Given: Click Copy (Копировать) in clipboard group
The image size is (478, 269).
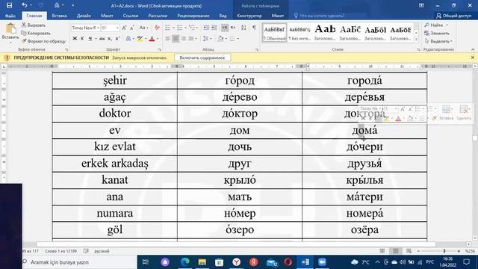Looking at the screenshot, I should pyautogui.click(x=36, y=33).
